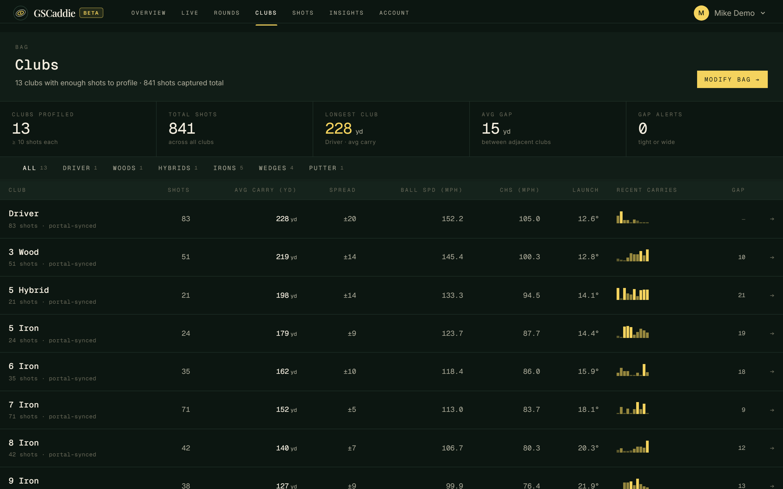Open 5 Iron row arrow icon
This screenshot has width=783, height=489.
pyautogui.click(x=772, y=333)
